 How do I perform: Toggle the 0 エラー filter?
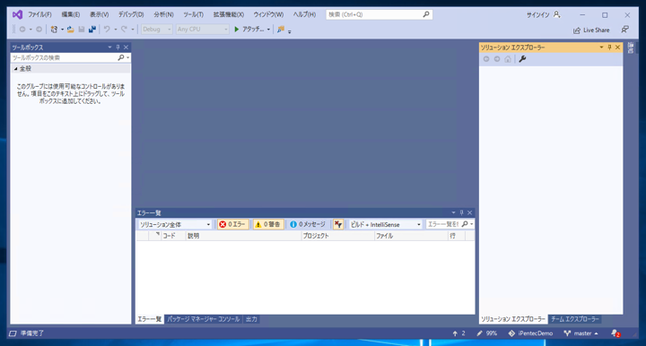(232, 224)
